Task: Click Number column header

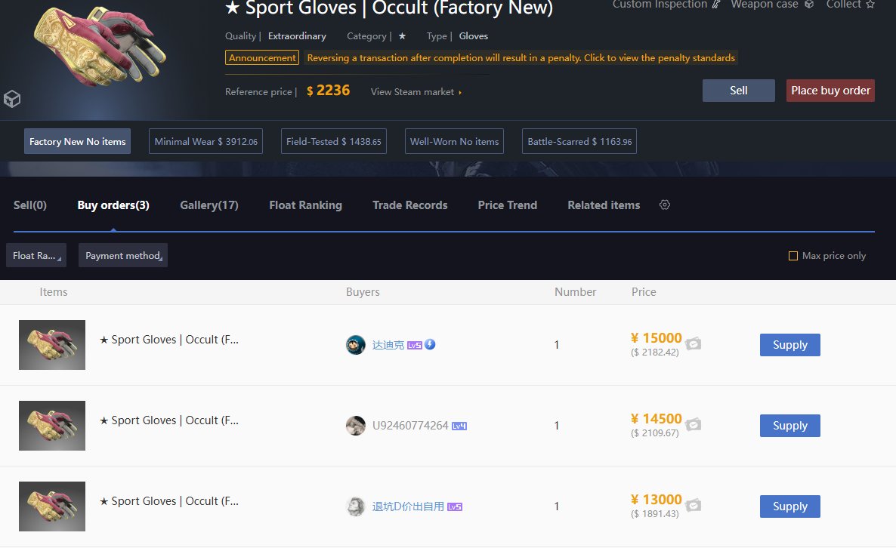Action: click(x=575, y=291)
